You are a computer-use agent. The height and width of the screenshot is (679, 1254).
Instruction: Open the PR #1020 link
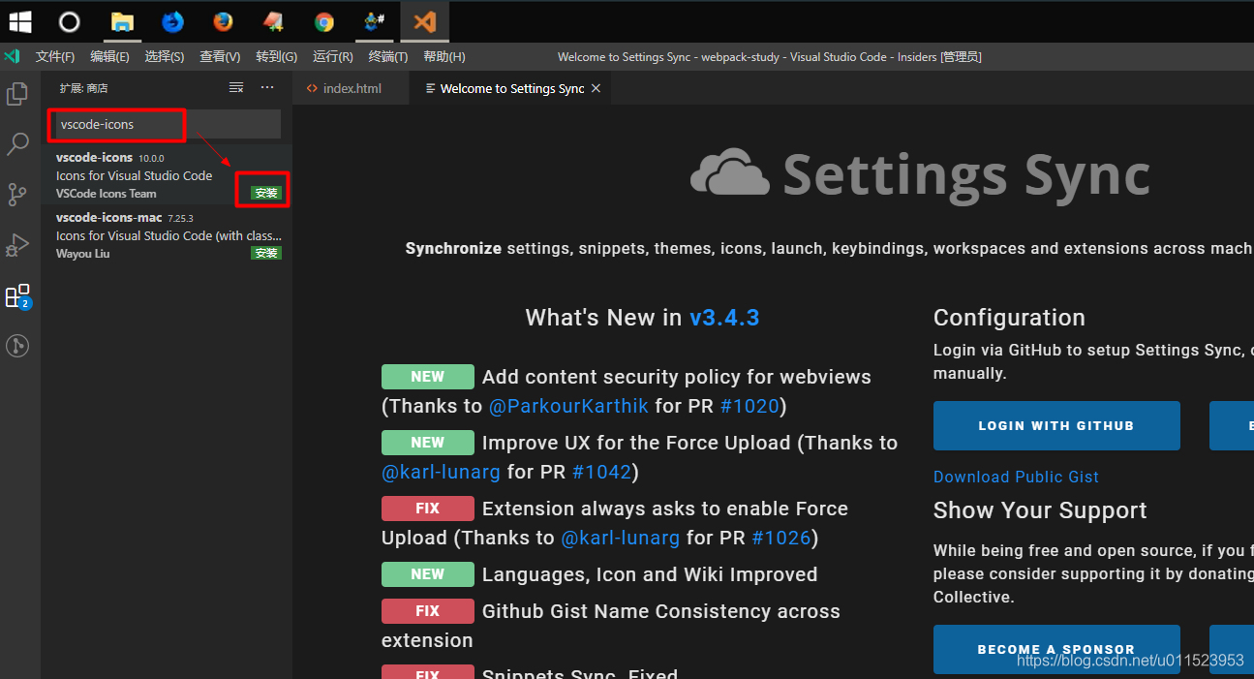pyautogui.click(x=749, y=406)
